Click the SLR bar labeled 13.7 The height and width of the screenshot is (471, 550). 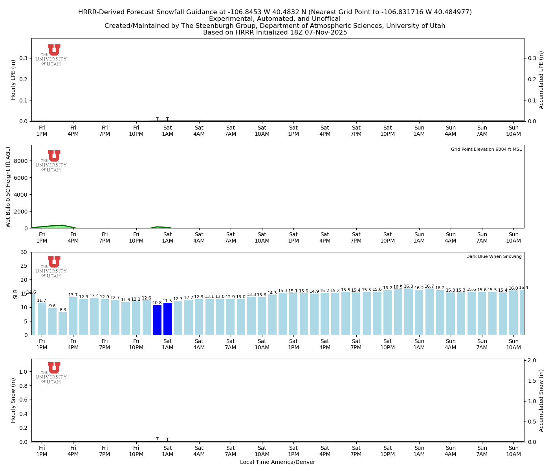(x=73, y=316)
